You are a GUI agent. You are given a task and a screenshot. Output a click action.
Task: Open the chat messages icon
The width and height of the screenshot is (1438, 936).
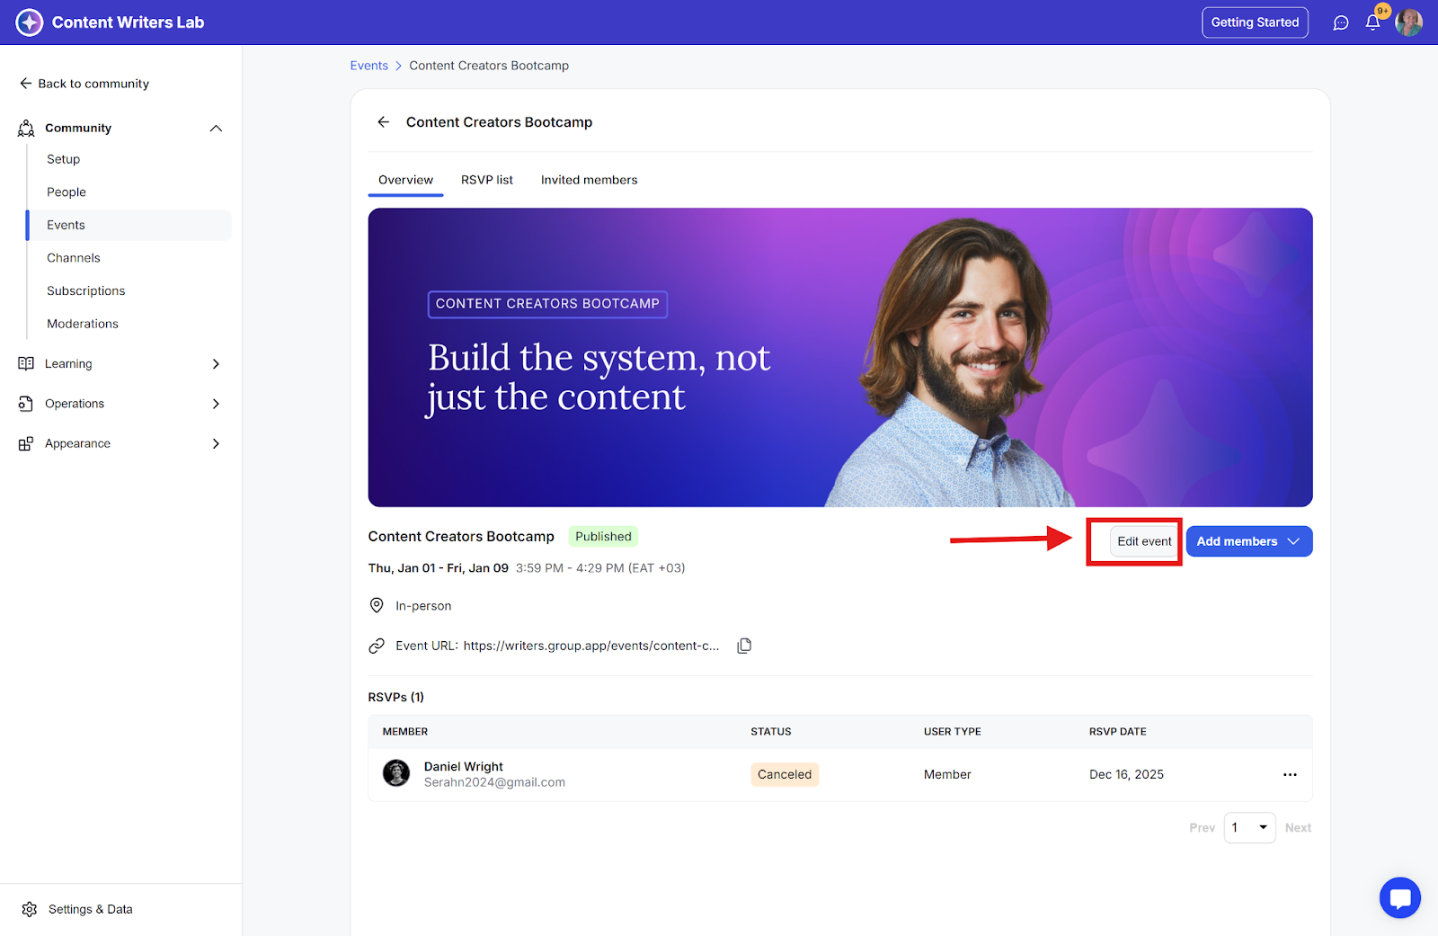point(1341,22)
